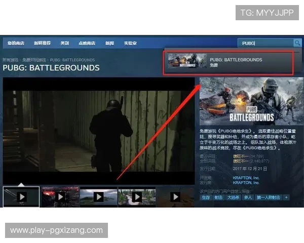Play the forest river video thumbnail

(137, 197)
